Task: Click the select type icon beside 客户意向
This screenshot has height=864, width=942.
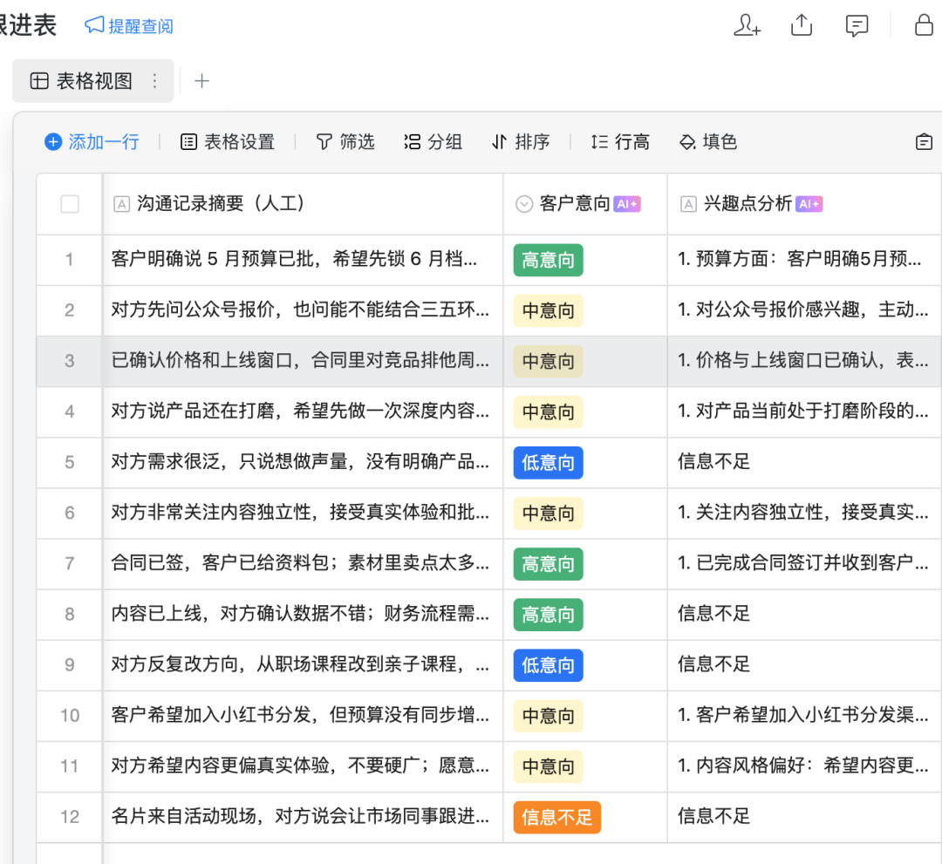Action: pos(524,204)
